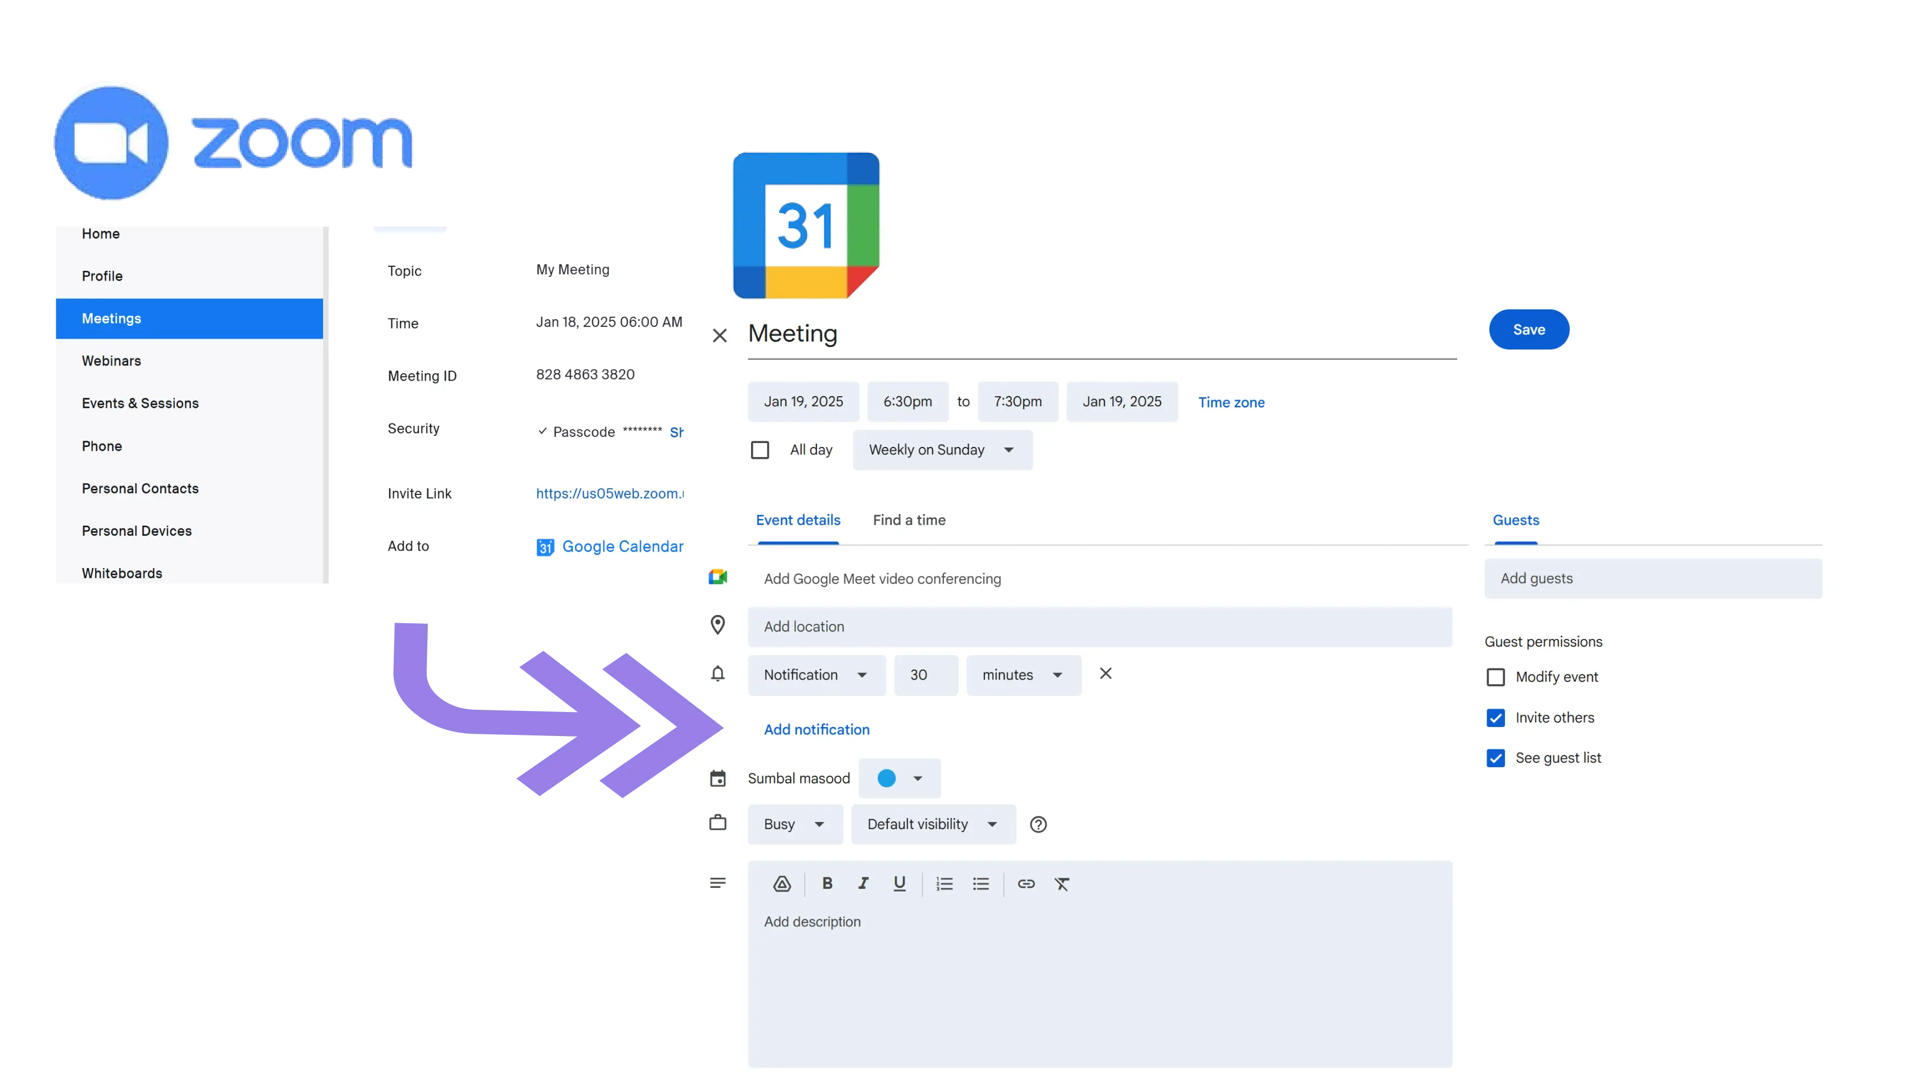Toggle italic formatting in description

coord(863,883)
